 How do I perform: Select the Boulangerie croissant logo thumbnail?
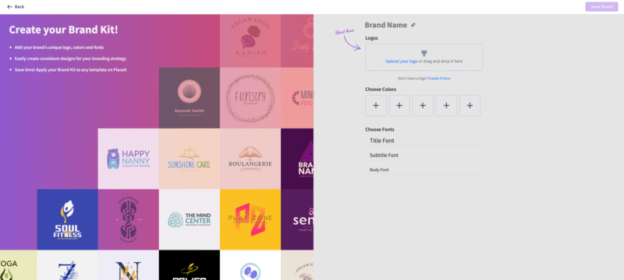pyautogui.click(x=250, y=159)
